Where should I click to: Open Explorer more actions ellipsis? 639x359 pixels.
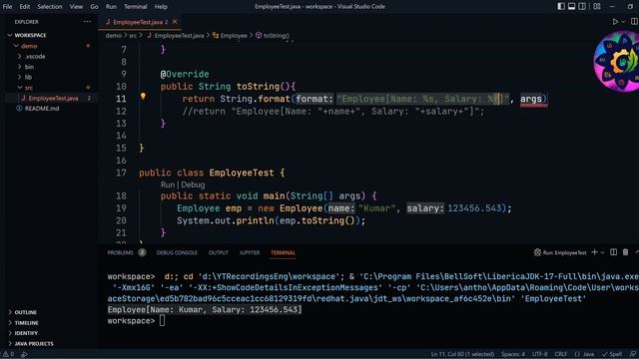(87, 22)
